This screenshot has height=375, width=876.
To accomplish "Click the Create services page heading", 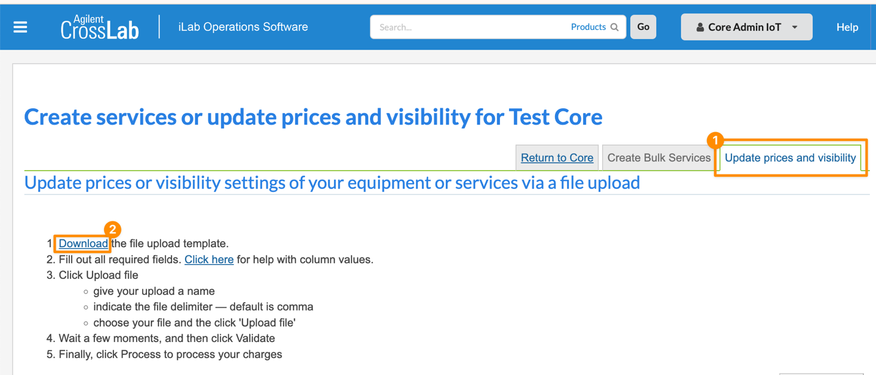I will click(312, 116).
